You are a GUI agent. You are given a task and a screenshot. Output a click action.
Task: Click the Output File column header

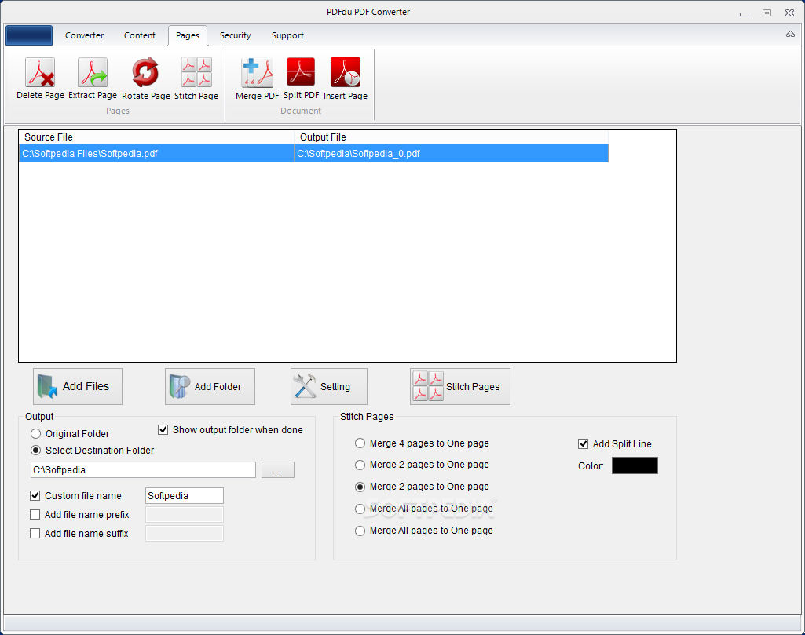[452, 137]
